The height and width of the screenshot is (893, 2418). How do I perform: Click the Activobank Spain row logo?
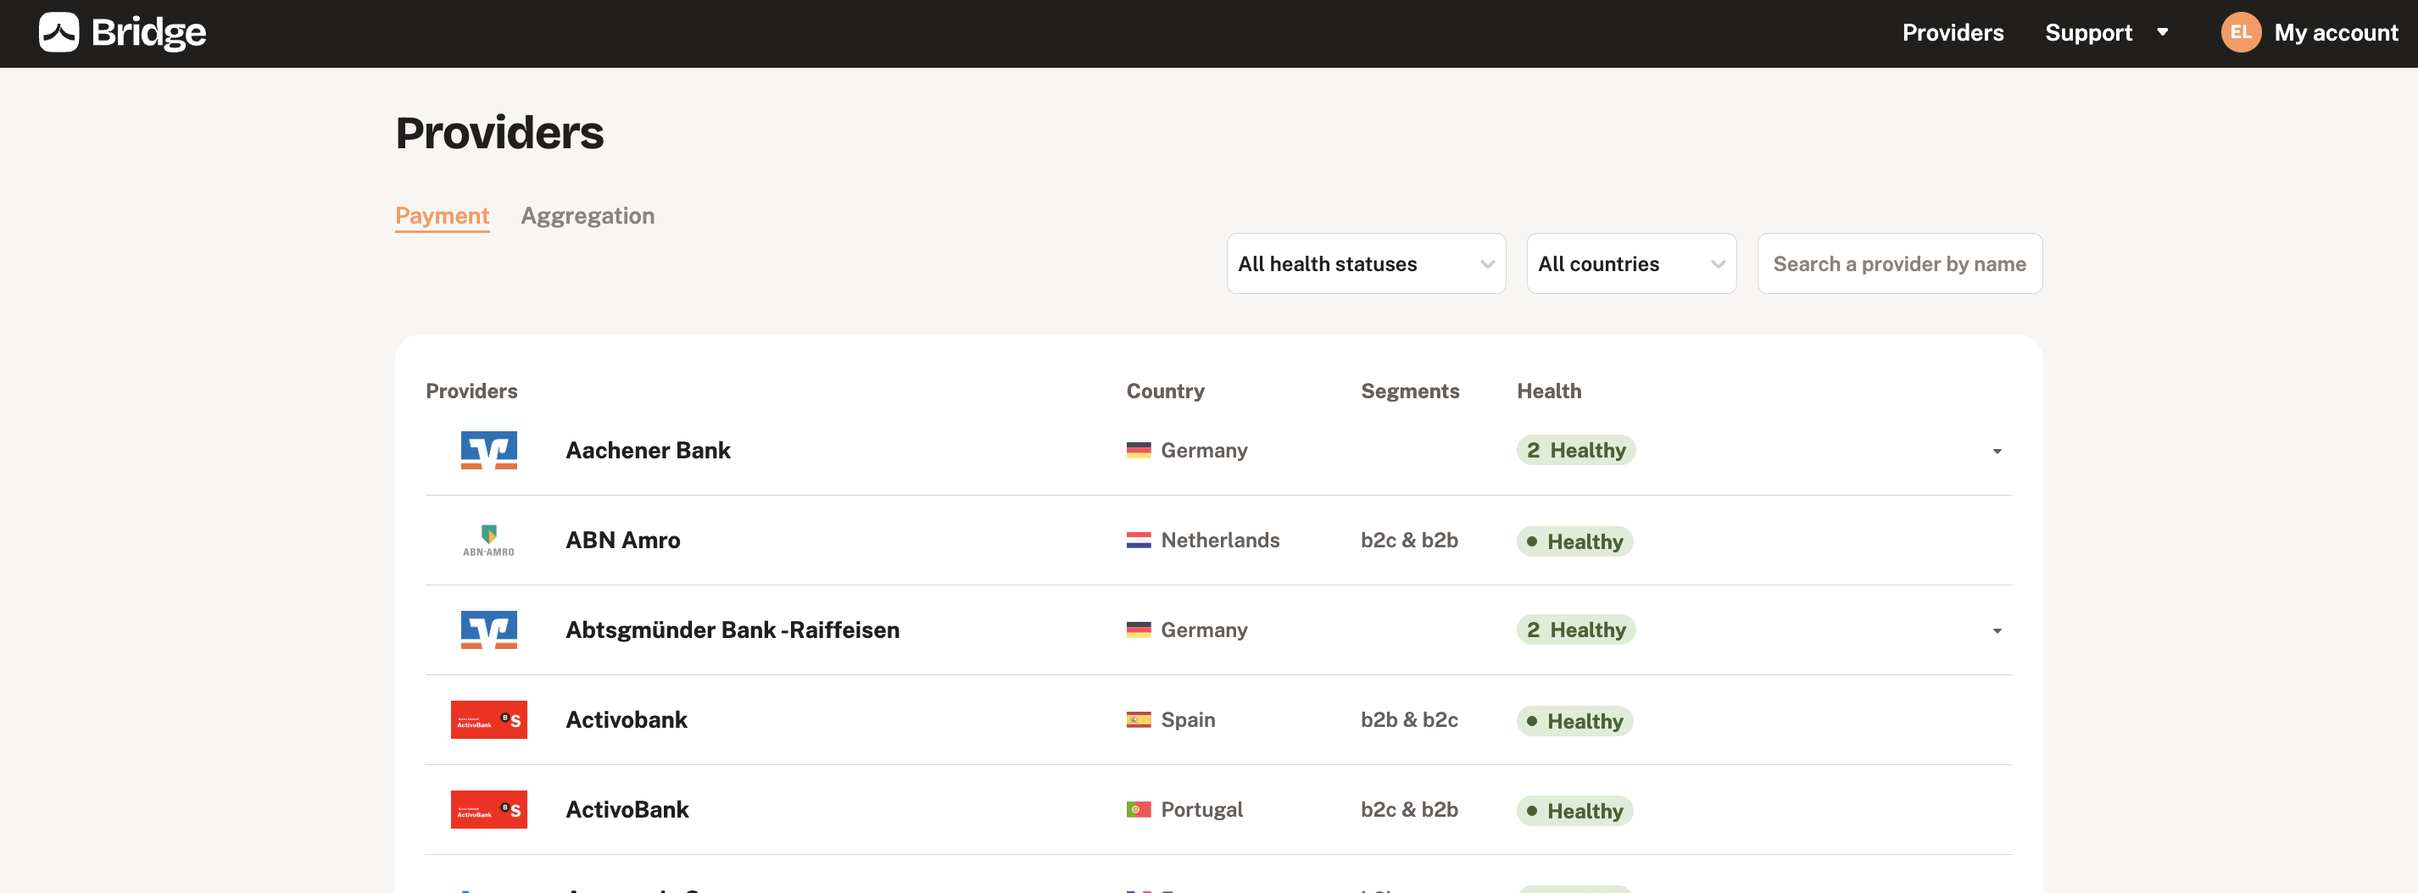point(488,719)
